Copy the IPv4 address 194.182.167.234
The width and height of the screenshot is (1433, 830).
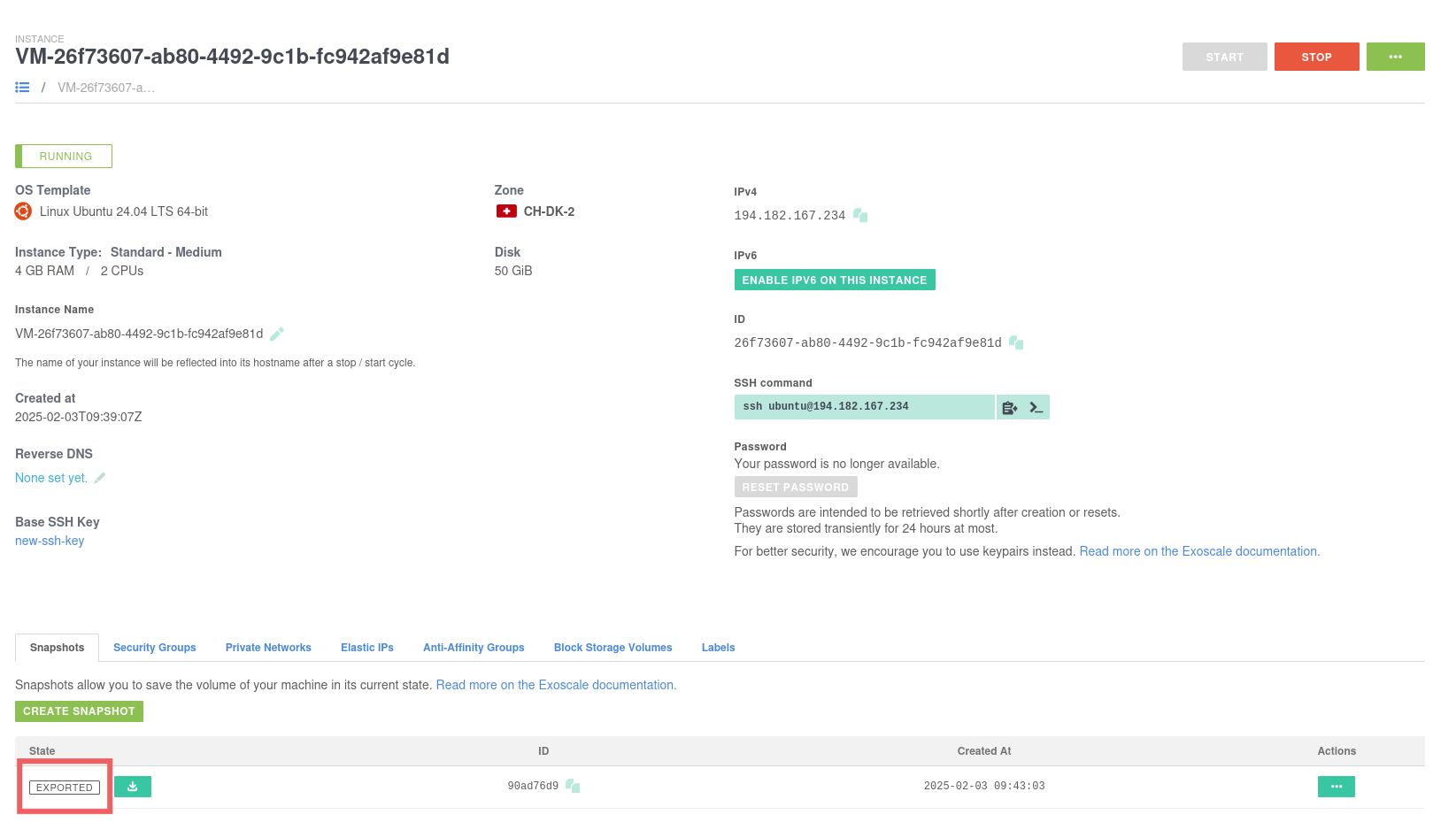point(860,215)
